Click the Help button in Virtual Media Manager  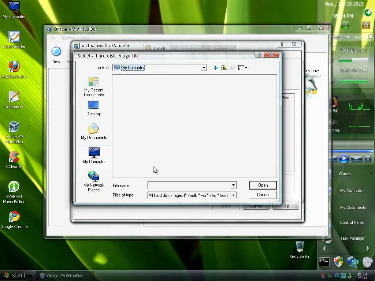tap(286, 206)
